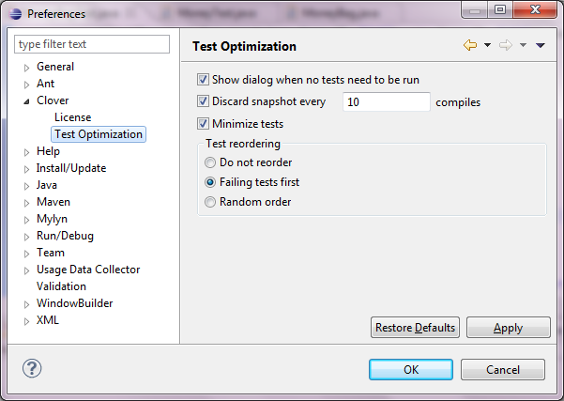Image resolution: width=564 pixels, height=401 pixels.
Task: Click the Apply button
Action: point(508,328)
